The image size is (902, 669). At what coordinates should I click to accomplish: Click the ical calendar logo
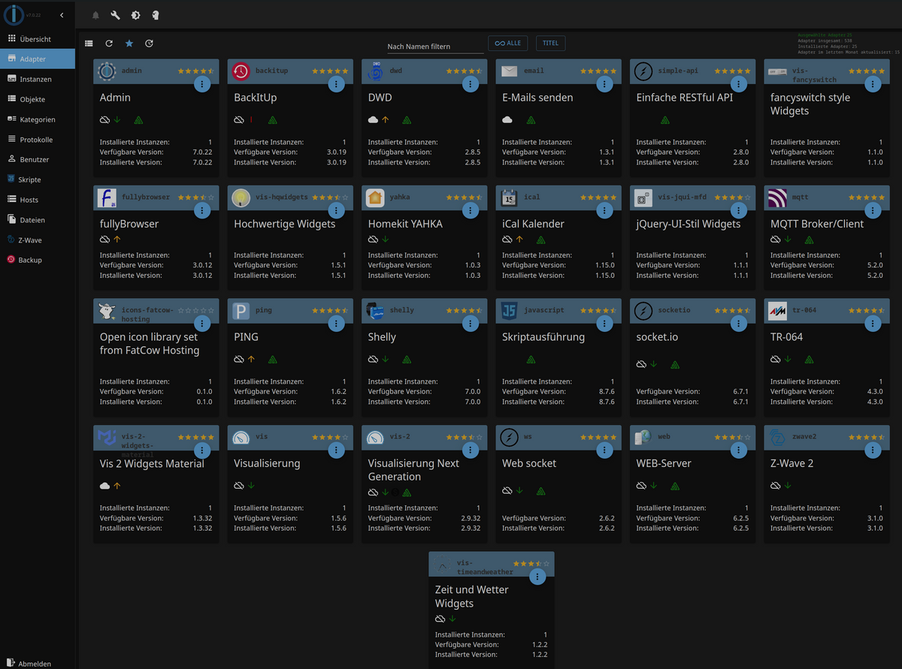pos(509,197)
